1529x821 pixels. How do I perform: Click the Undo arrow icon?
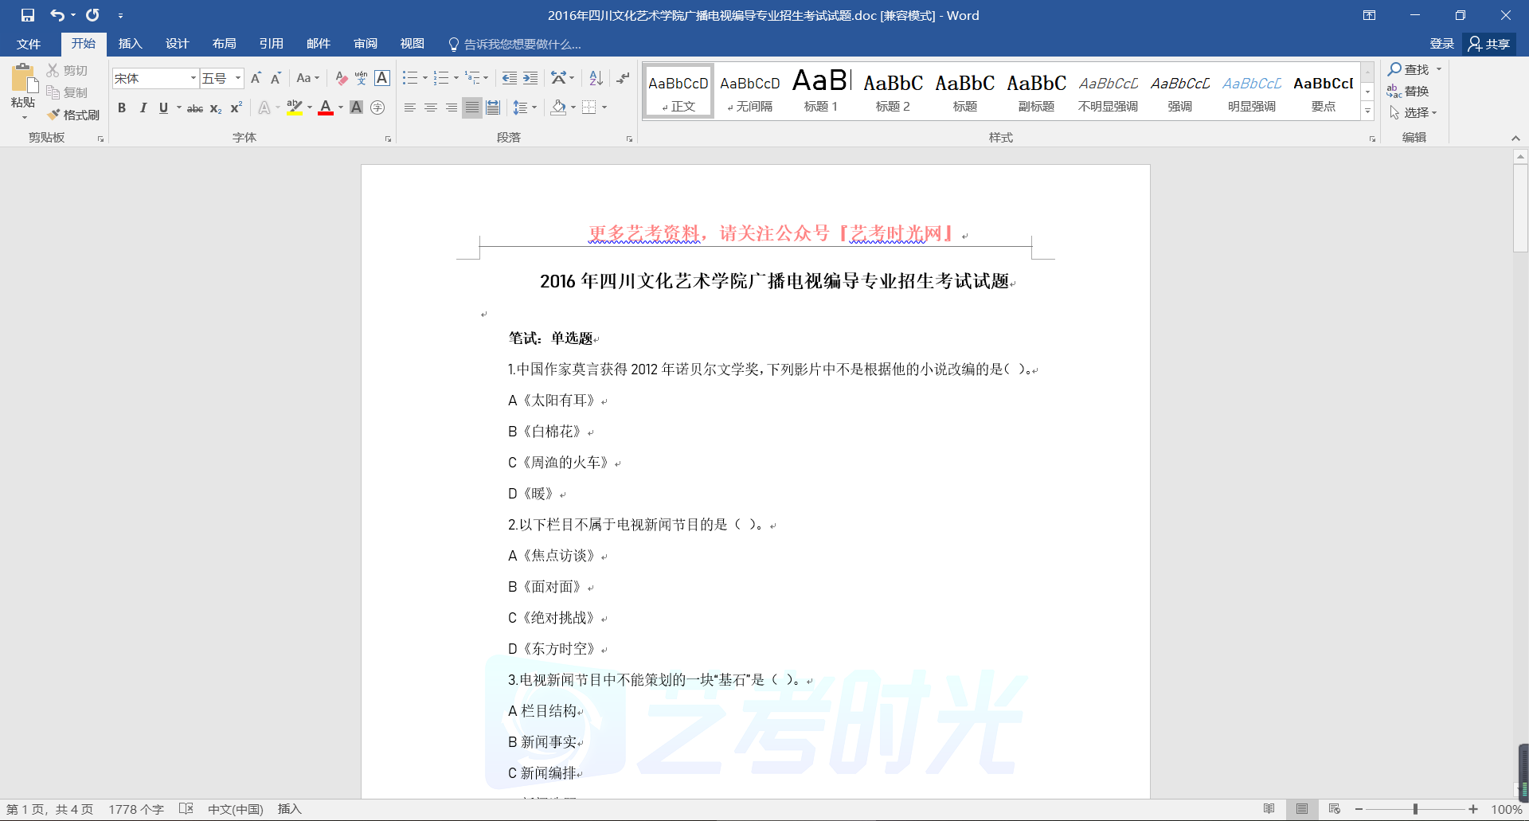click(x=57, y=15)
